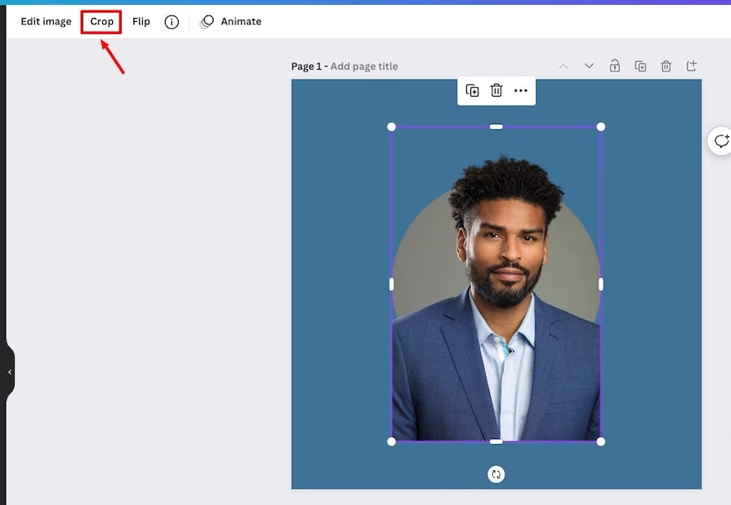
Task: Open the Edit image panel
Action: click(45, 21)
